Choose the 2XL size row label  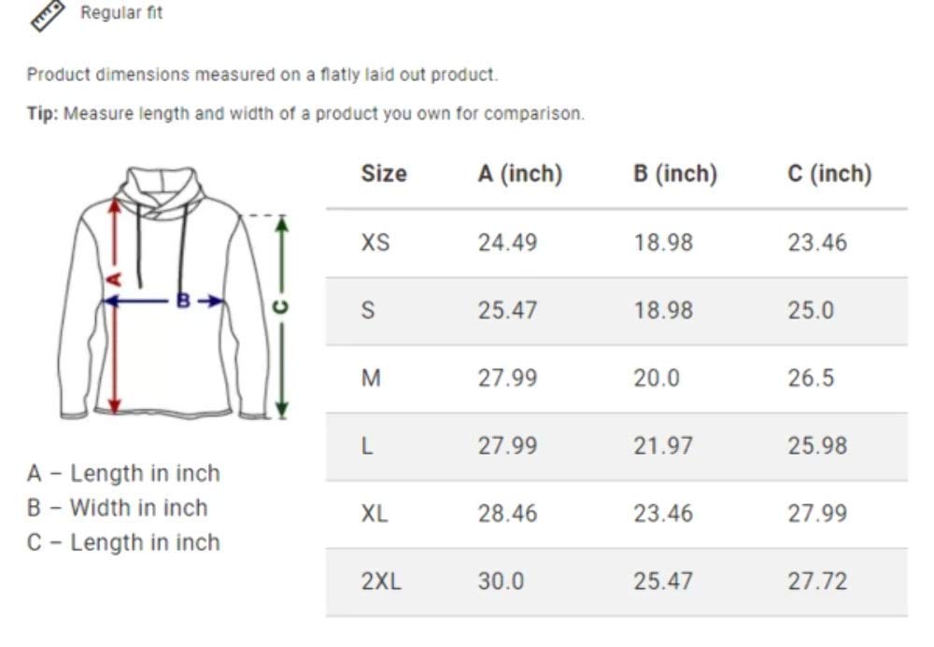point(381,581)
